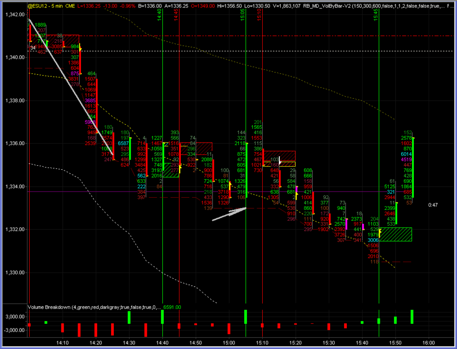This screenshot has height=349, width=457.
Task: Click the 3,000.00 volume axis label
Action: point(16,317)
